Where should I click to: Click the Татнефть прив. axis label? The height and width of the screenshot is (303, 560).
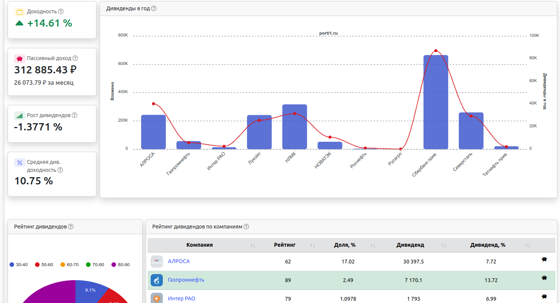(495, 164)
